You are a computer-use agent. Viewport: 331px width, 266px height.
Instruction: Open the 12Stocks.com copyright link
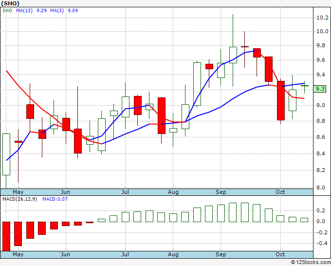pyautogui.click(x=311, y=263)
